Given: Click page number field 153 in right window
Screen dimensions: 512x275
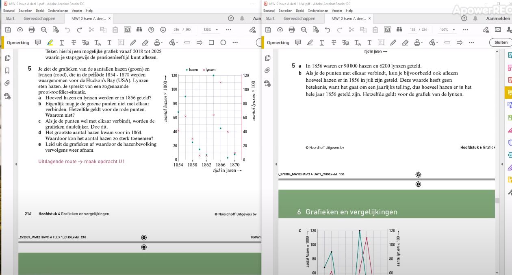Looking at the screenshot, I should pyautogui.click(x=412, y=30).
